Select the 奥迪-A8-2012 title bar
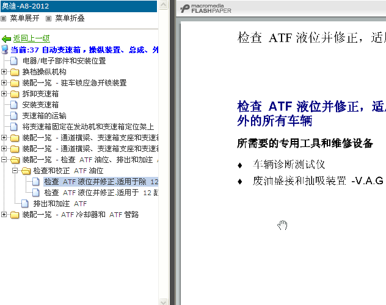Screen dimensions: 386x305 [x=79, y=6]
